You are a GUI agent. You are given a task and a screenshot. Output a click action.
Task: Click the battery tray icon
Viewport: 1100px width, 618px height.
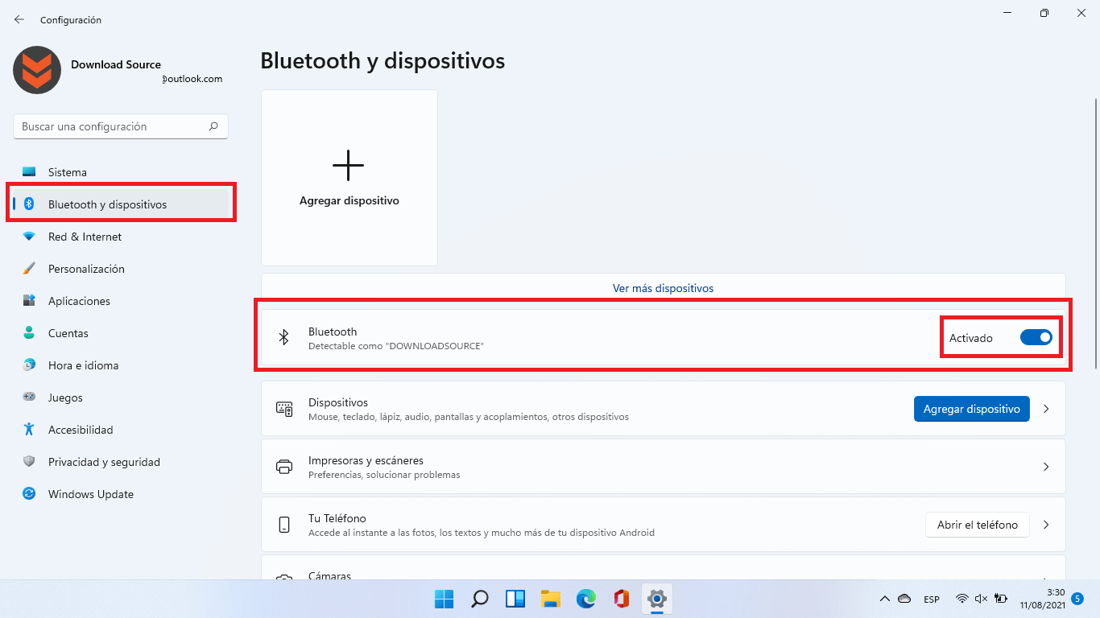pyautogui.click(x=1001, y=599)
